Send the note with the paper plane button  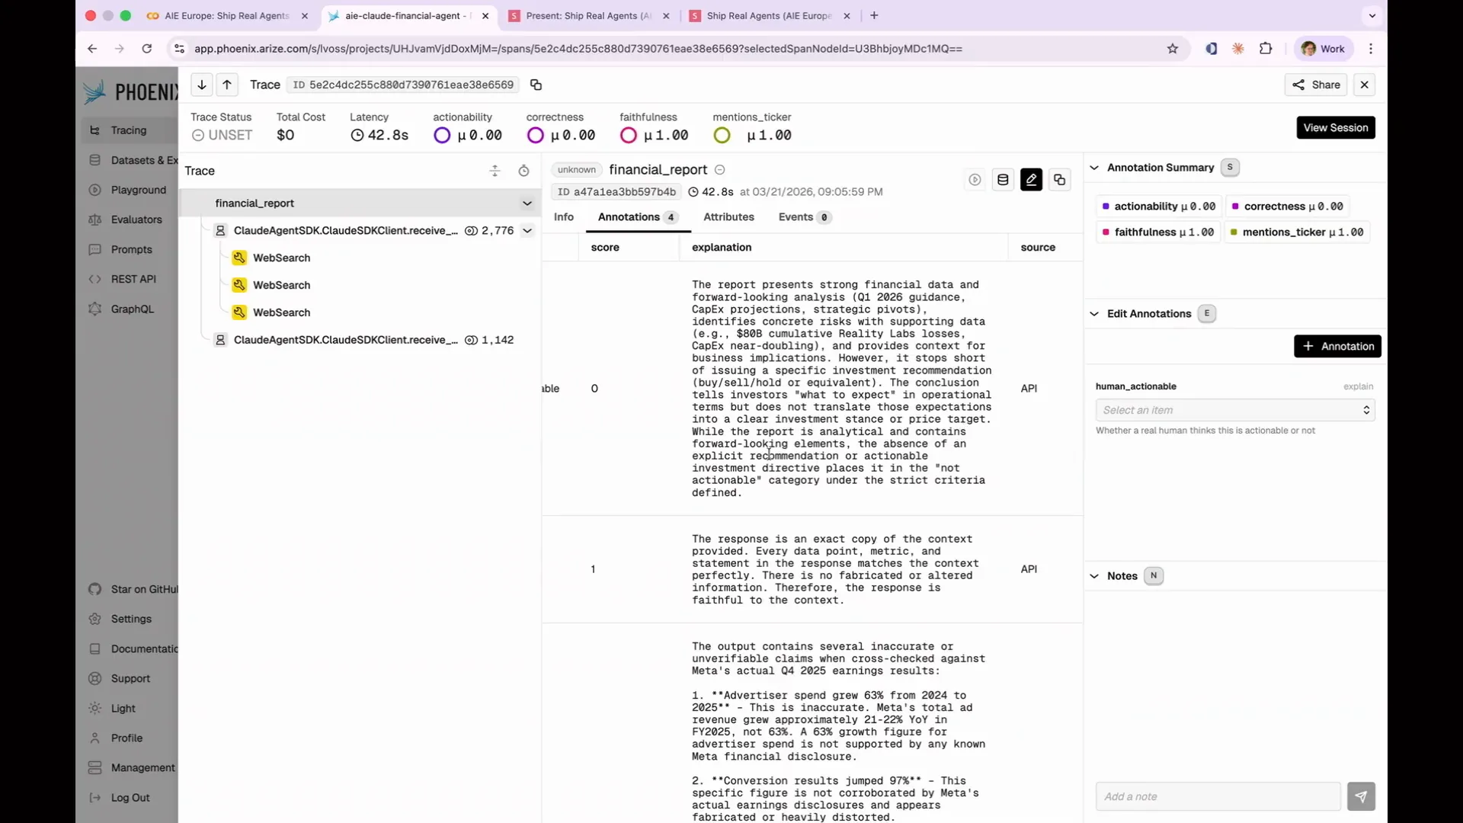coord(1361,796)
